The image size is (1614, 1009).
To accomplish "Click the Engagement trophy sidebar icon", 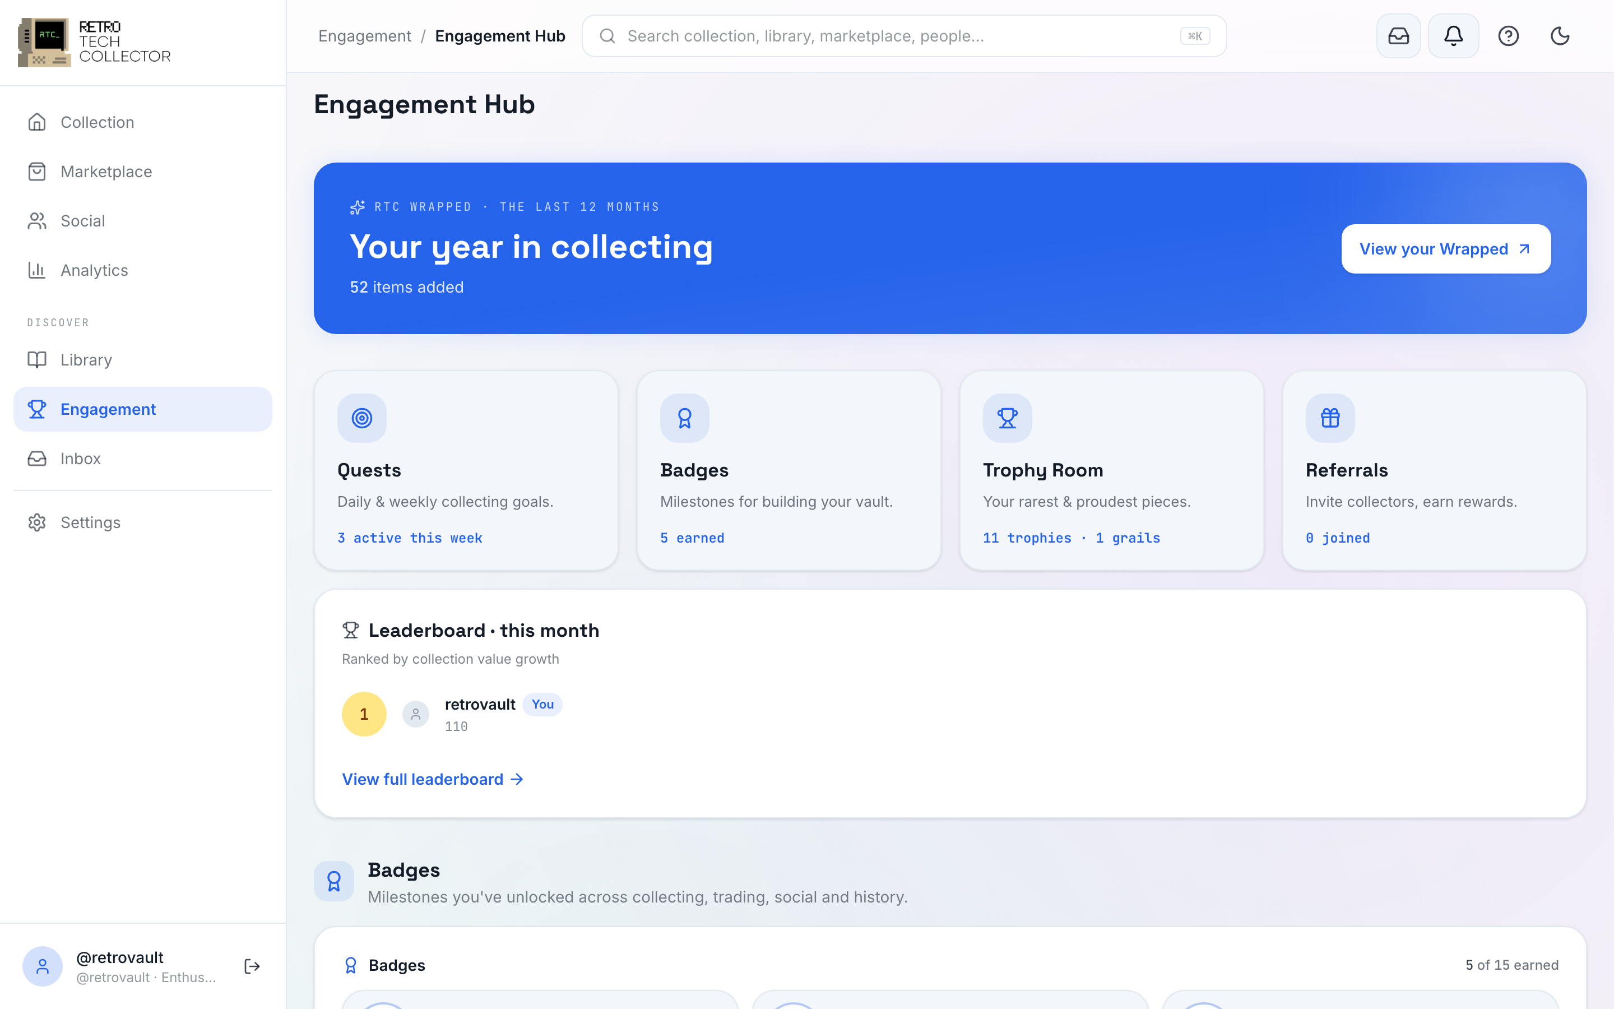I will (x=36, y=409).
